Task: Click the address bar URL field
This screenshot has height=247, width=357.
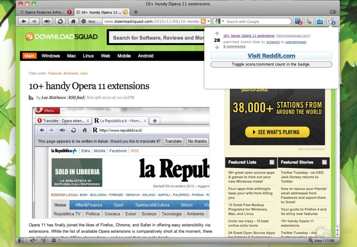Action: pos(152,21)
